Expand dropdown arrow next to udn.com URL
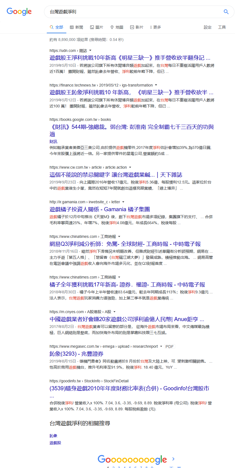The width and height of the screenshot is (235, 468). pos(90,51)
